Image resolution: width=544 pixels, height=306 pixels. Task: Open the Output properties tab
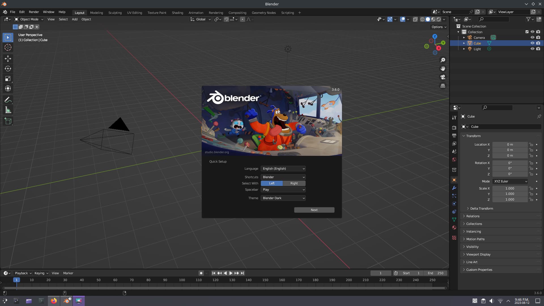(454, 136)
